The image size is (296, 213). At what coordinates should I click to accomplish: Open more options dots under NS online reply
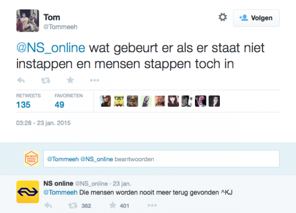tap(152, 205)
